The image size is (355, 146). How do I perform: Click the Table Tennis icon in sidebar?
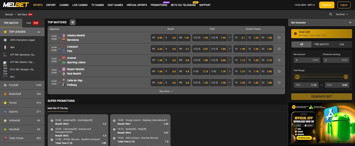pos(5,138)
